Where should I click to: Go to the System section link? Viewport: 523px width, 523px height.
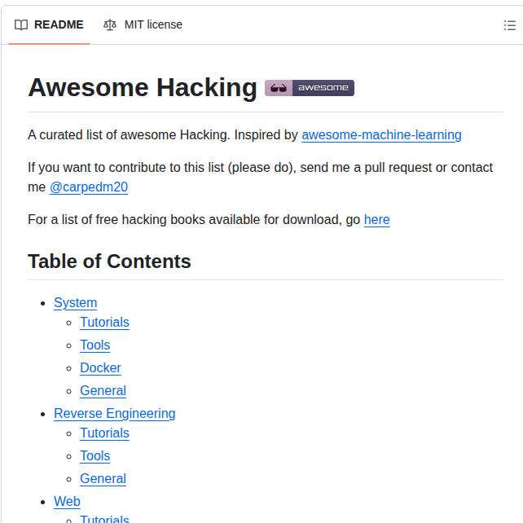(x=76, y=303)
